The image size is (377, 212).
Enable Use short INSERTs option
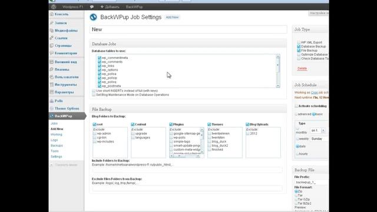tap(94, 91)
